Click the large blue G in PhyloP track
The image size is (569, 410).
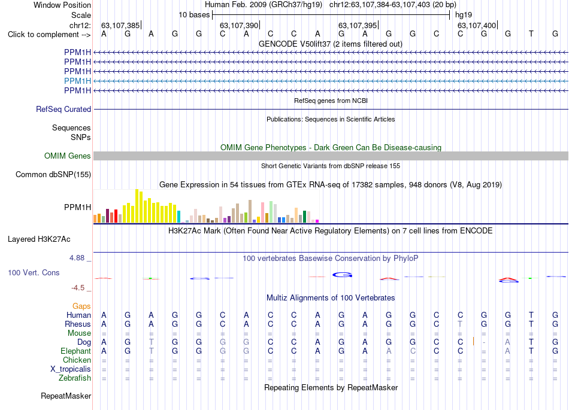[x=342, y=275]
